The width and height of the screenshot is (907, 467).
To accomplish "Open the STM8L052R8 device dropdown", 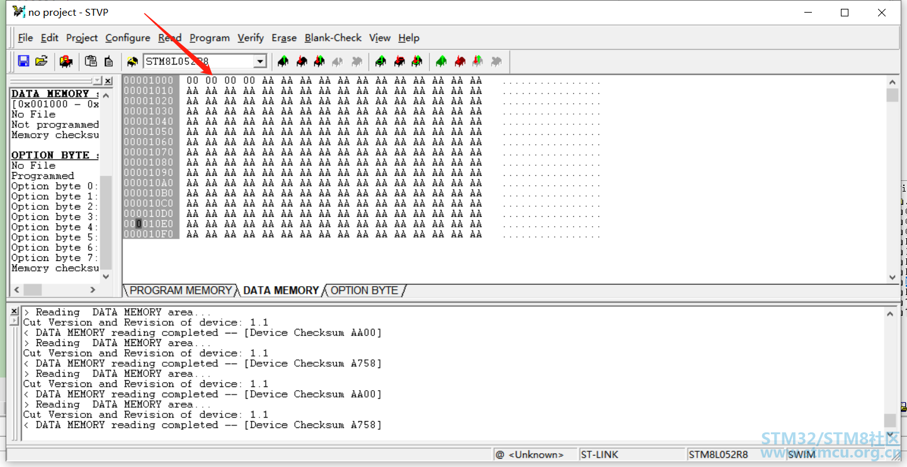I will pyautogui.click(x=260, y=61).
